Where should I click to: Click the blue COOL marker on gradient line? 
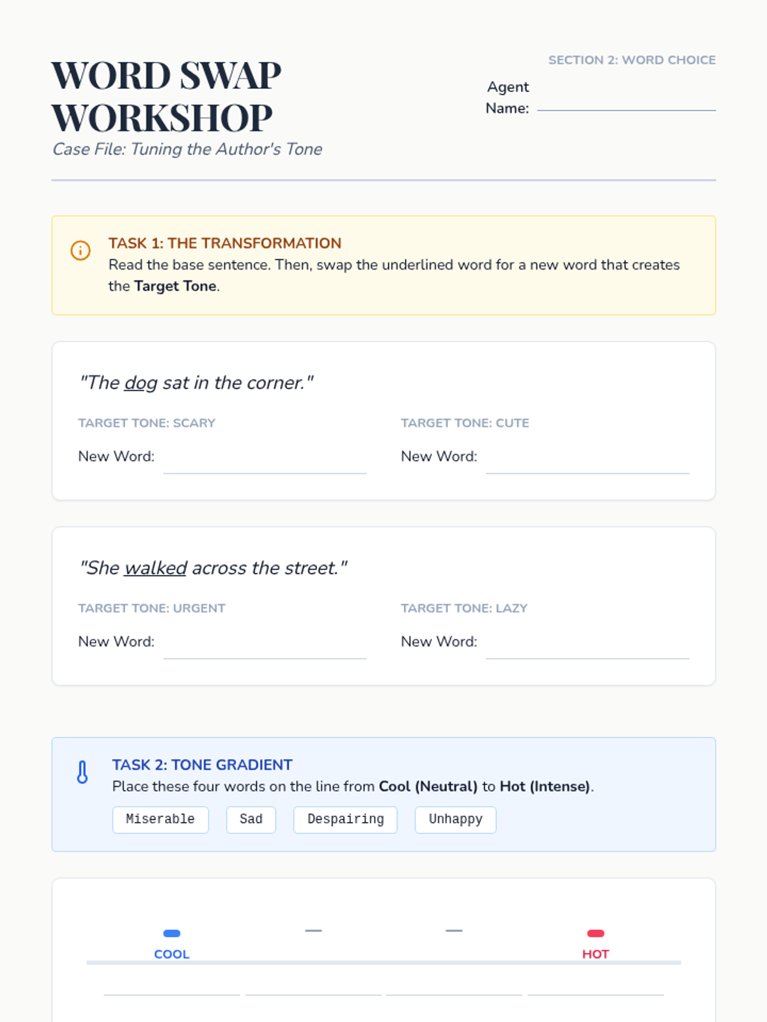(x=172, y=933)
